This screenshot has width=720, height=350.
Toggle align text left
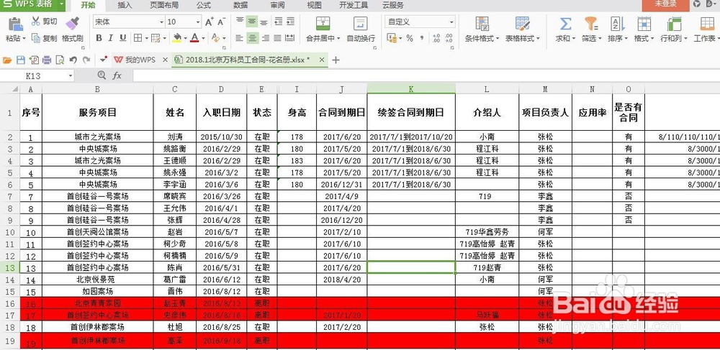coord(239,38)
